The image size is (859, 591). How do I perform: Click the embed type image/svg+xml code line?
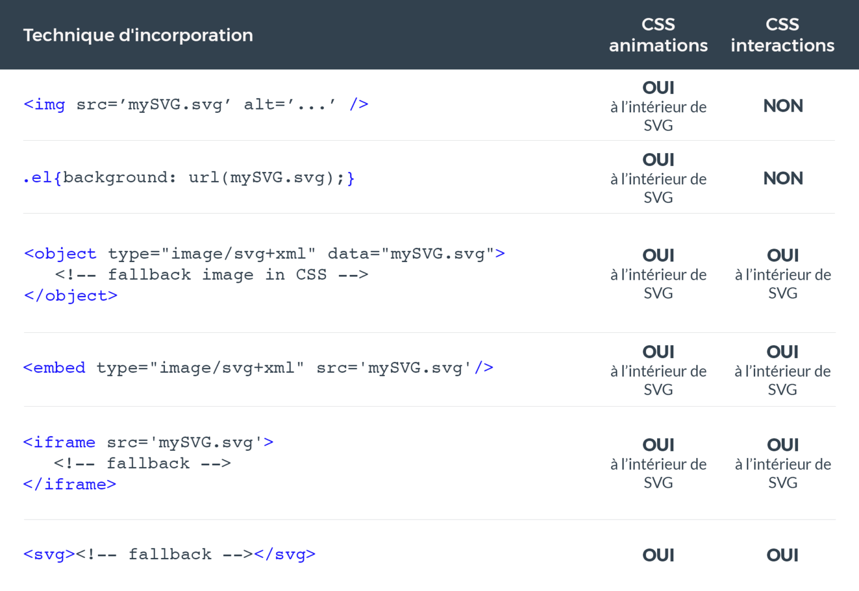click(x=258, y=368)
